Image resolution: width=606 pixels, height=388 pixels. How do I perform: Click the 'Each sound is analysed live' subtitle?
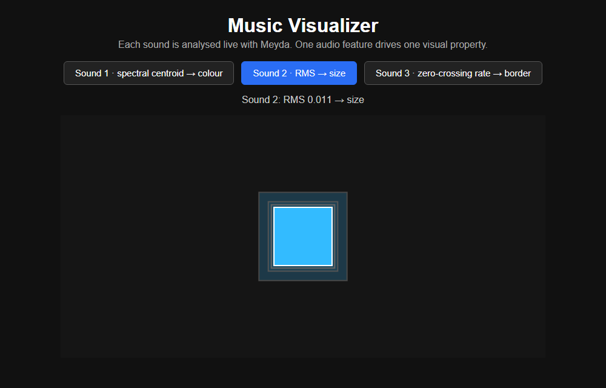[x=303, y=44]
